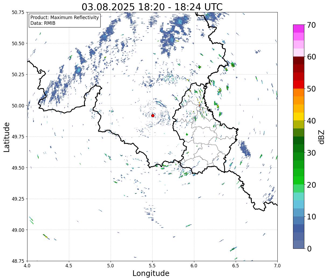The height and width of the screenshot is (280, 328).
Task: Click latitude tick label 50.25
Action: pyautogui.click(x=18, y=75)
